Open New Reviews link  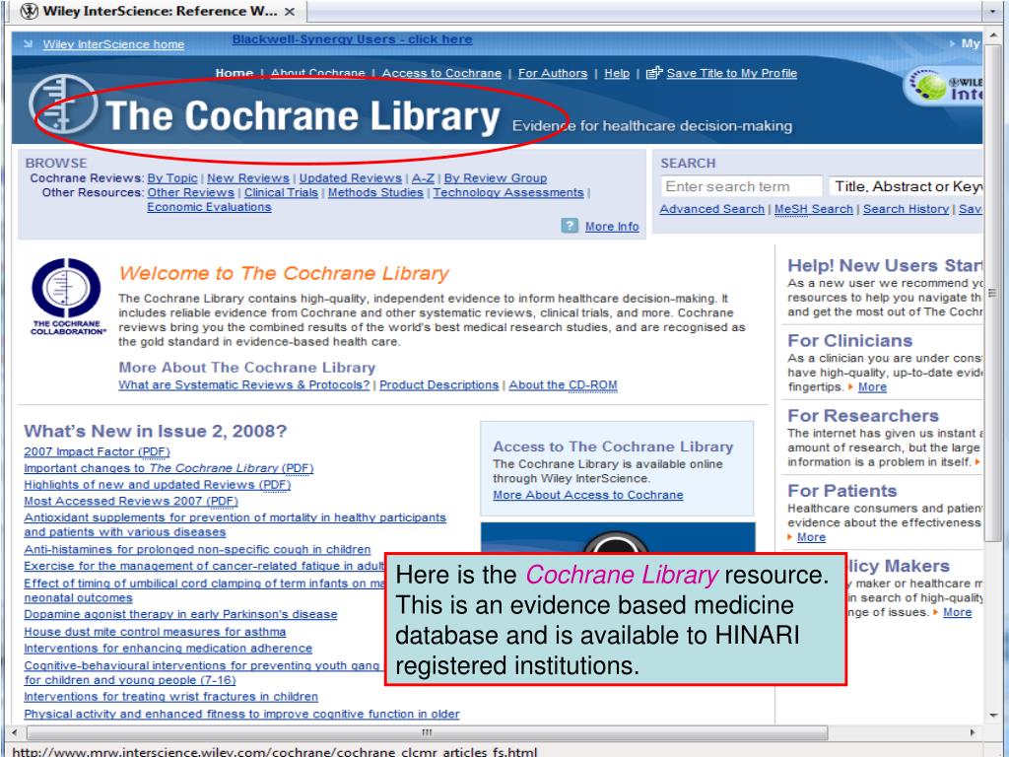248,178
